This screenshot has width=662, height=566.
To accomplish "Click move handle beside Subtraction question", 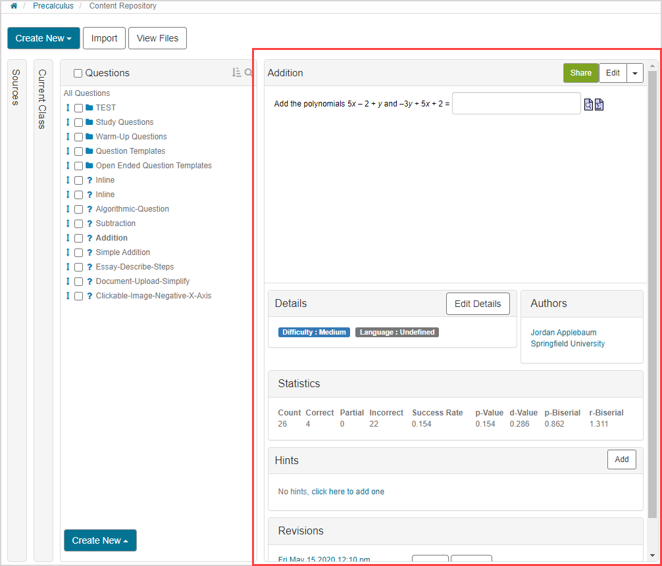I will click(x=68, y=224).
